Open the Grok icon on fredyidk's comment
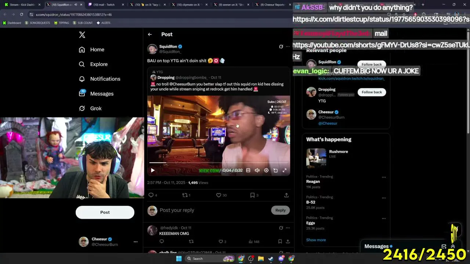This screenshot has height=264, width=470. [281, 228]
